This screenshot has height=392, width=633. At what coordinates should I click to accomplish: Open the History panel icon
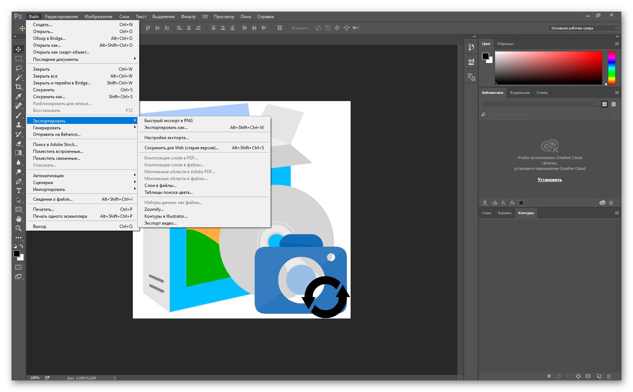tap(471, 47)
